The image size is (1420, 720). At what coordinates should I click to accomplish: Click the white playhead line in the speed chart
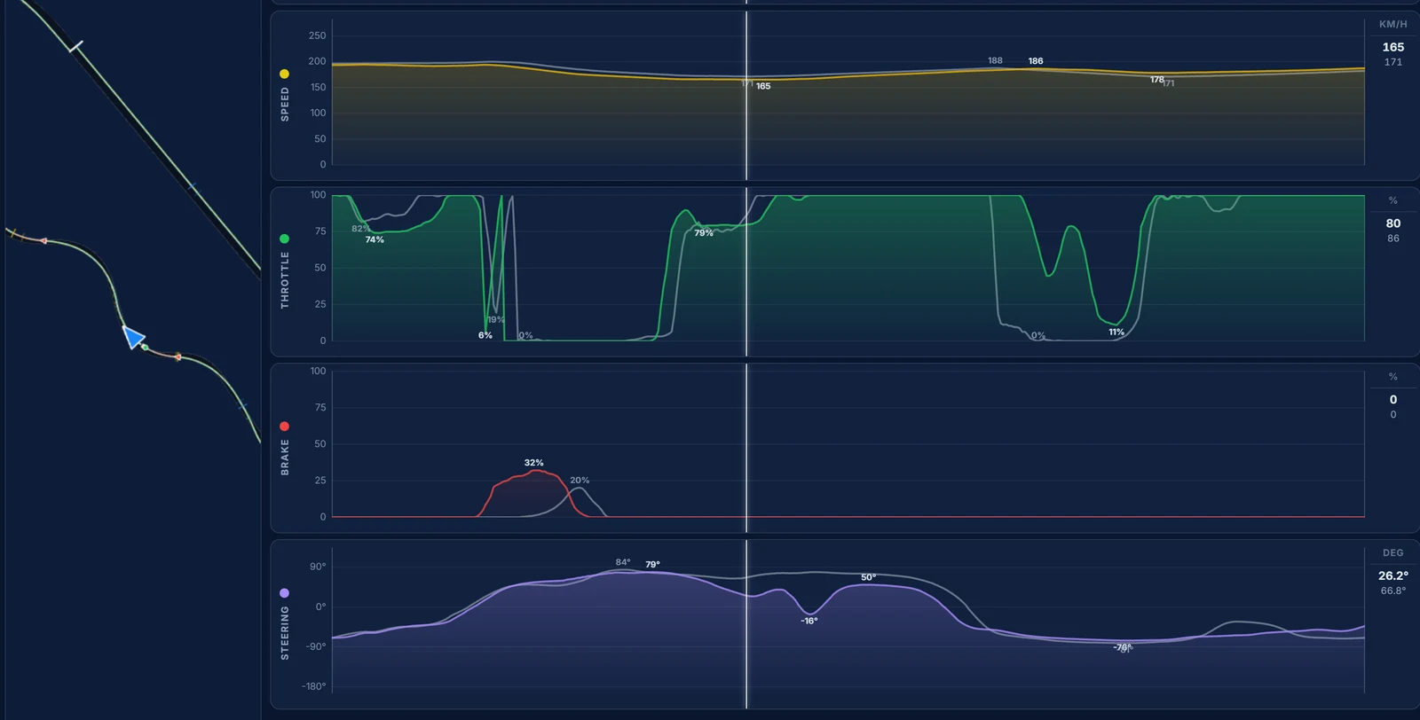coord(746,96)
